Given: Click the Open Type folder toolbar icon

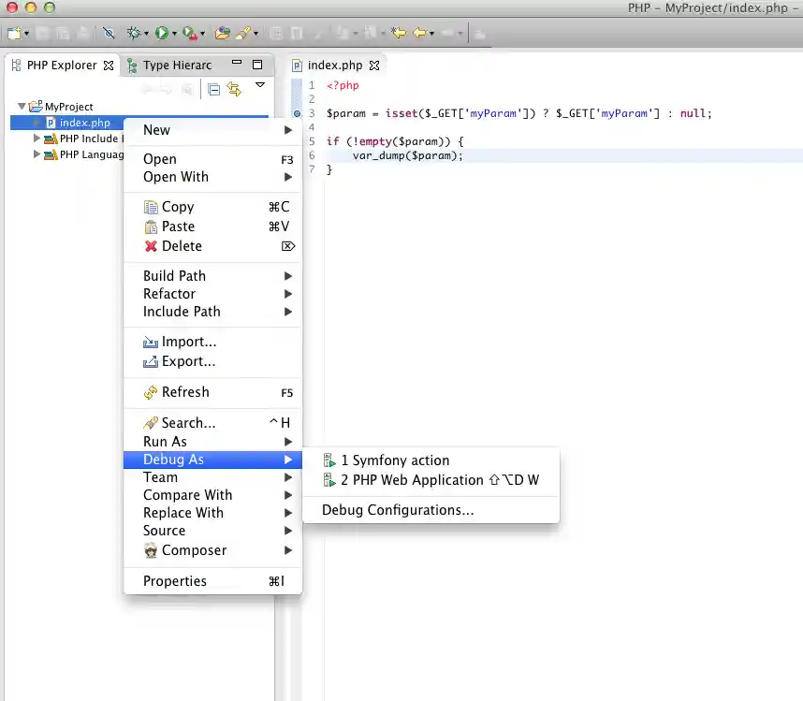Looking at the screenshot, I should coord(222,33).
